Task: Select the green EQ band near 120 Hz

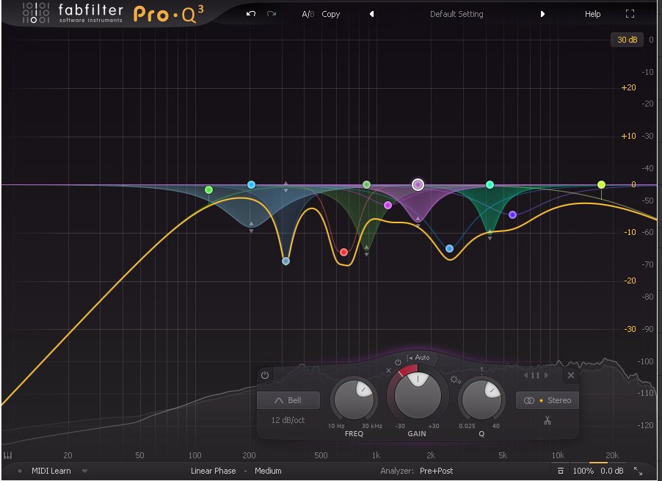Action: tap(208, 190)
